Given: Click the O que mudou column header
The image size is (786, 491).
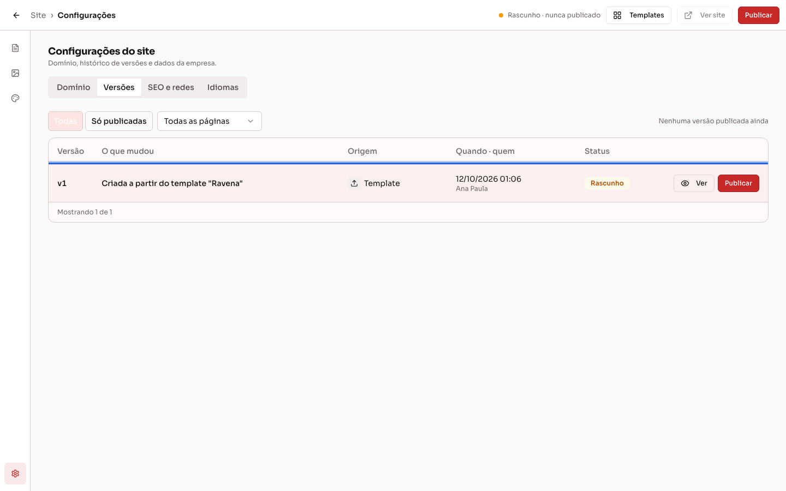Looking at the screenshot, I should coord(128,151).
